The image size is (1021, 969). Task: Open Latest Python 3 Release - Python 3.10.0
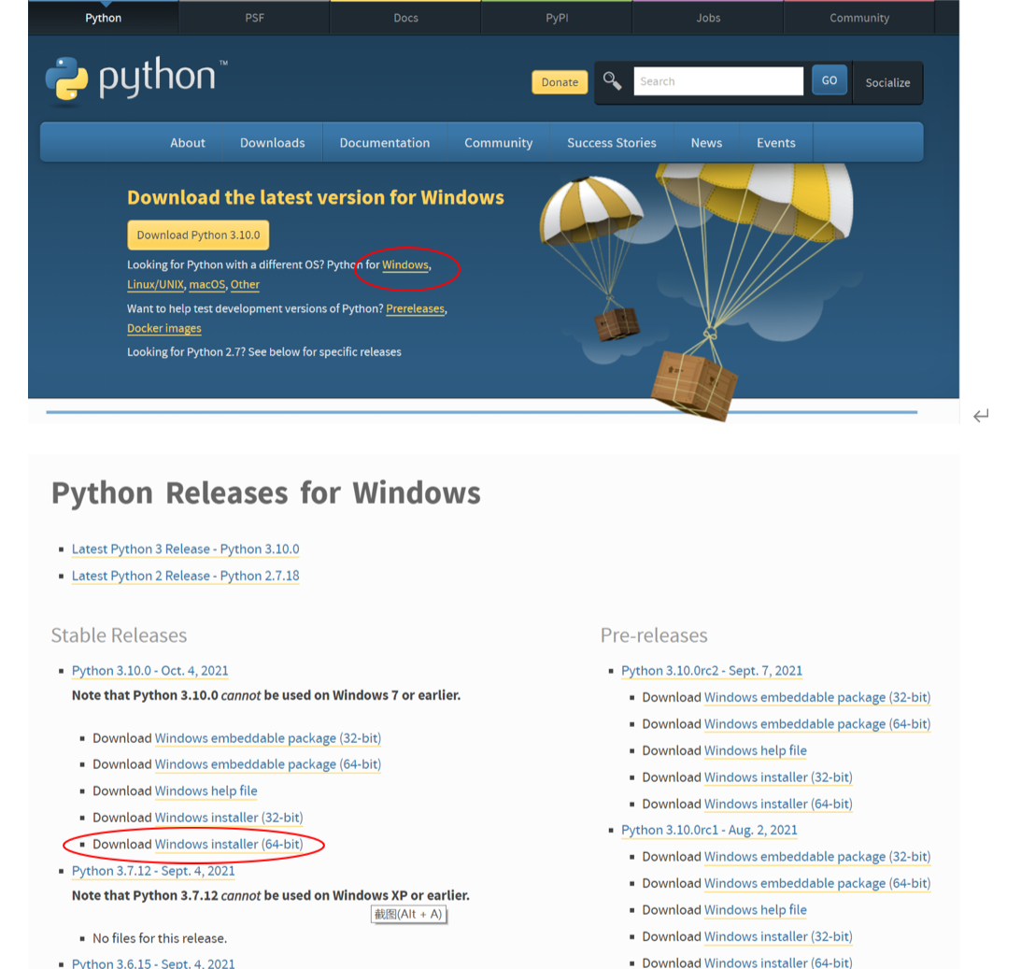coord(186,549)
